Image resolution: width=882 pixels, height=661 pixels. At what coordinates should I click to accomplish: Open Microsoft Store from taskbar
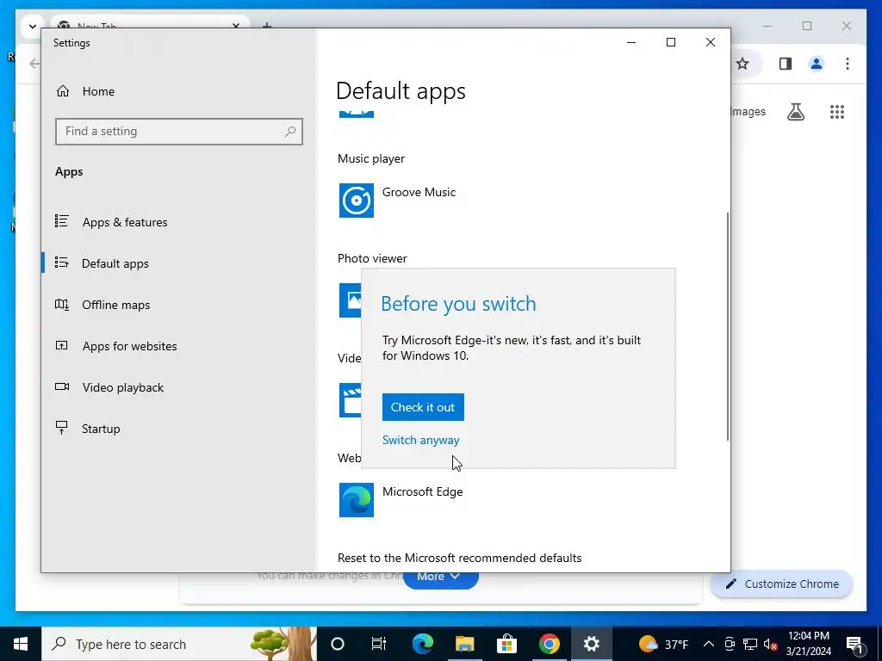click(x=506, y=644)
